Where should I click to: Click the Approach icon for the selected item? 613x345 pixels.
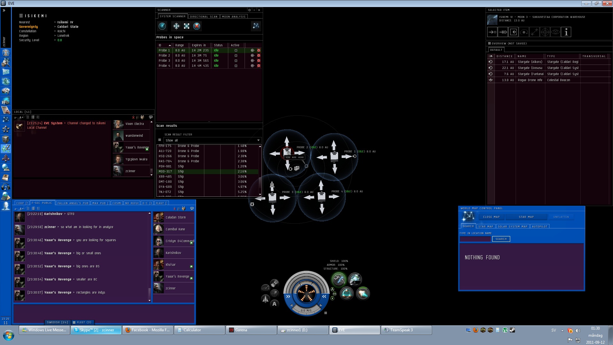point(492,32)
